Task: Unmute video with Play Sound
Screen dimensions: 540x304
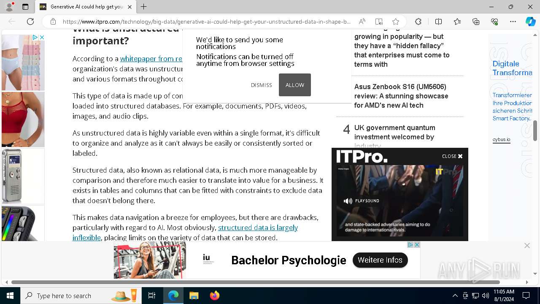Action: [x=362, y=201]
